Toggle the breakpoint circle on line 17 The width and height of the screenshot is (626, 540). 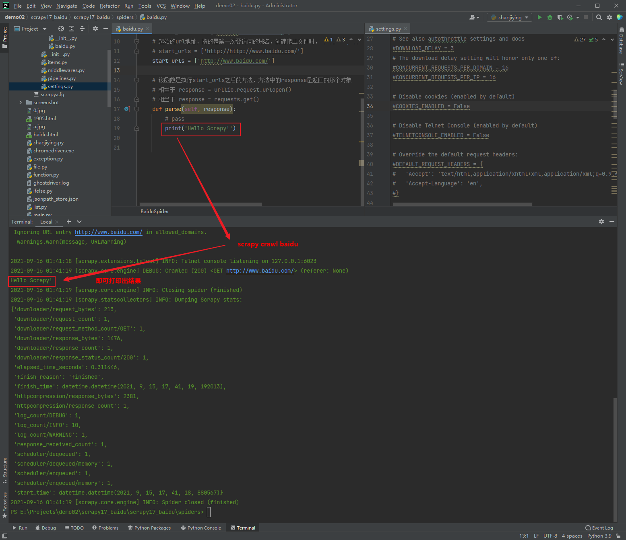point(127,109)
